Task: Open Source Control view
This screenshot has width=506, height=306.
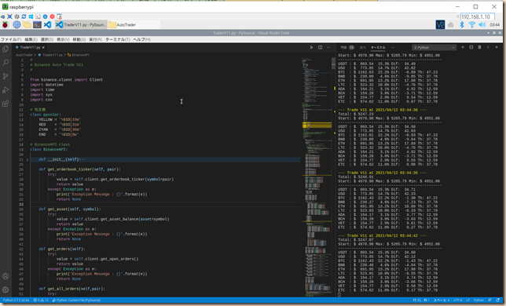Action: click(5, 76)
